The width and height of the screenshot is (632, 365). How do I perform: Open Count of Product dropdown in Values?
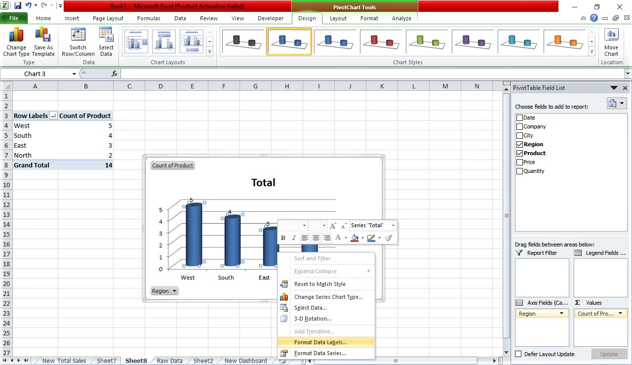point(620,314)
